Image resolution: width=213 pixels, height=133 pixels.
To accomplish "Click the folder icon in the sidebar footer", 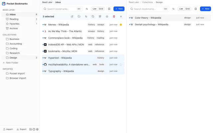I will (31, 129).
